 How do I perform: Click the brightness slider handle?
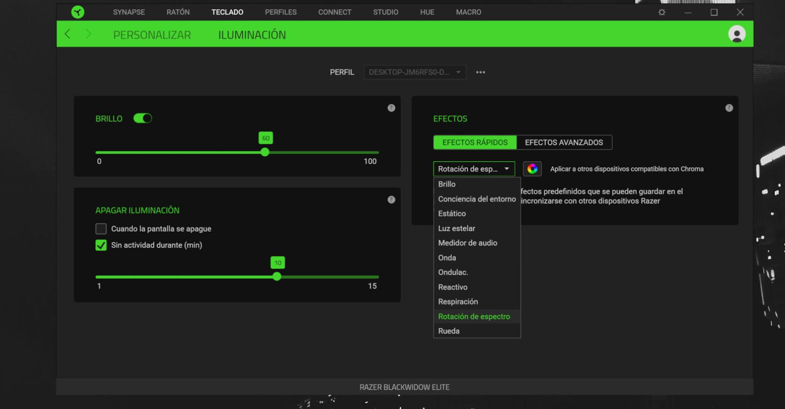[265, 152]
